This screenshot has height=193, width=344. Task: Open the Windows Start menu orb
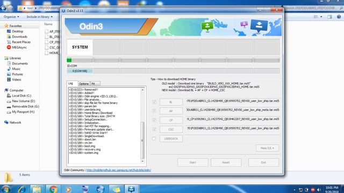point(6,189)
